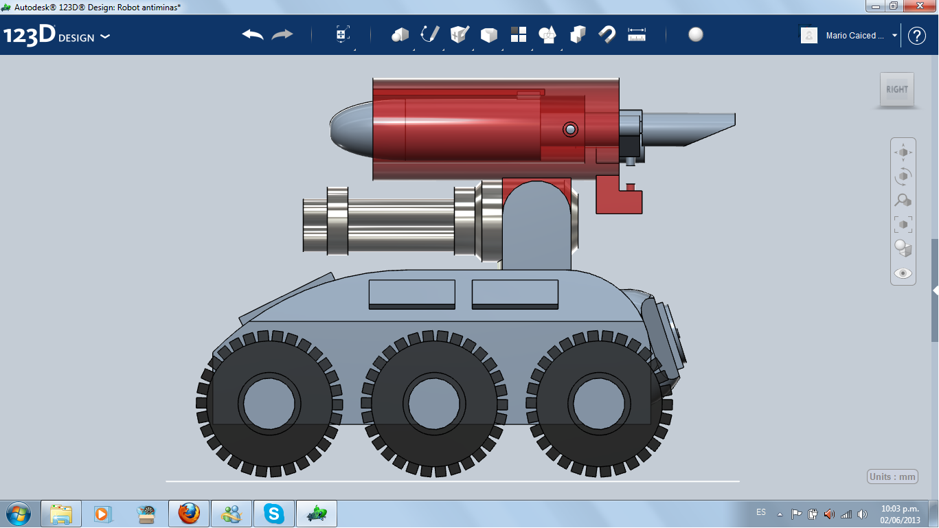Screen dimensions: 939x528
Task: Open the Transform tool in the toolbar
Action: coord(343,35)
